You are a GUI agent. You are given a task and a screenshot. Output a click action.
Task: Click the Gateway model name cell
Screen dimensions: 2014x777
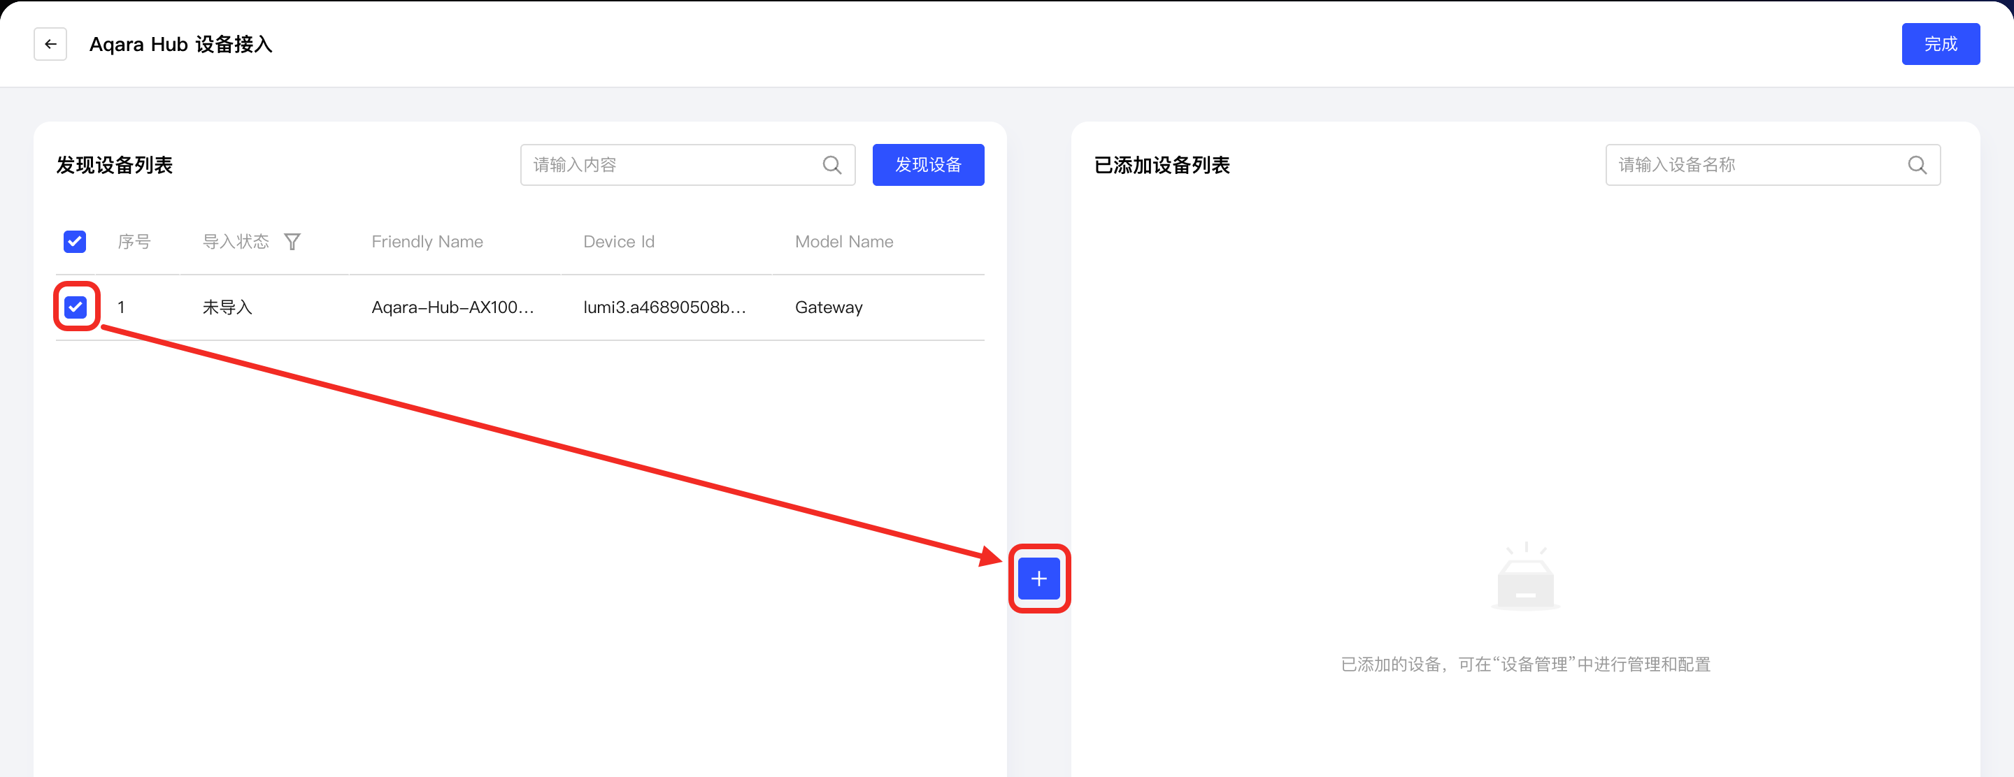coord(829,307)
